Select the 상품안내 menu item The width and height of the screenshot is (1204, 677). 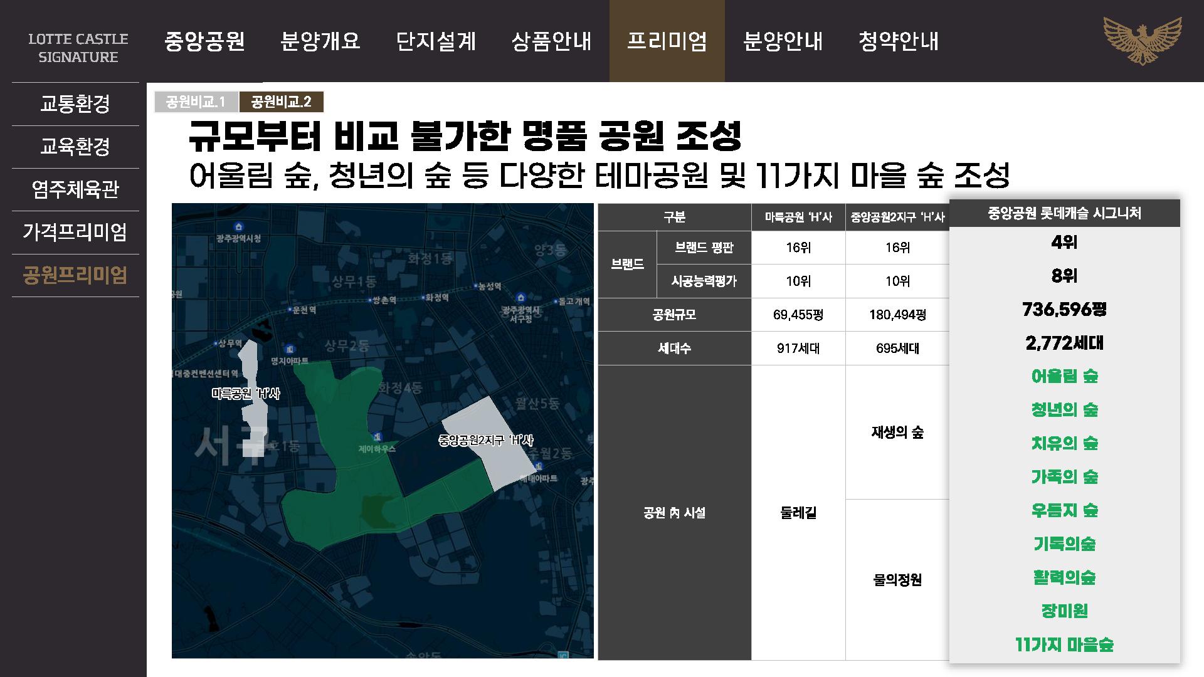point(552,41)
